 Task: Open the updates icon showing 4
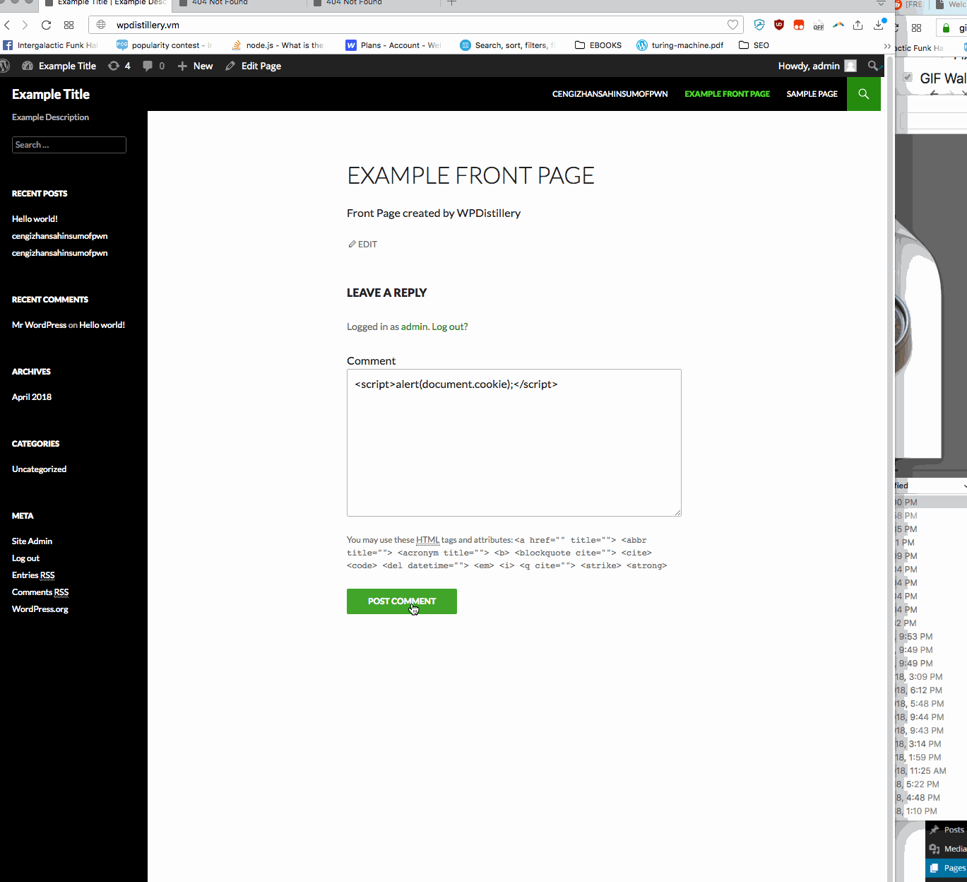click(119, 66)
